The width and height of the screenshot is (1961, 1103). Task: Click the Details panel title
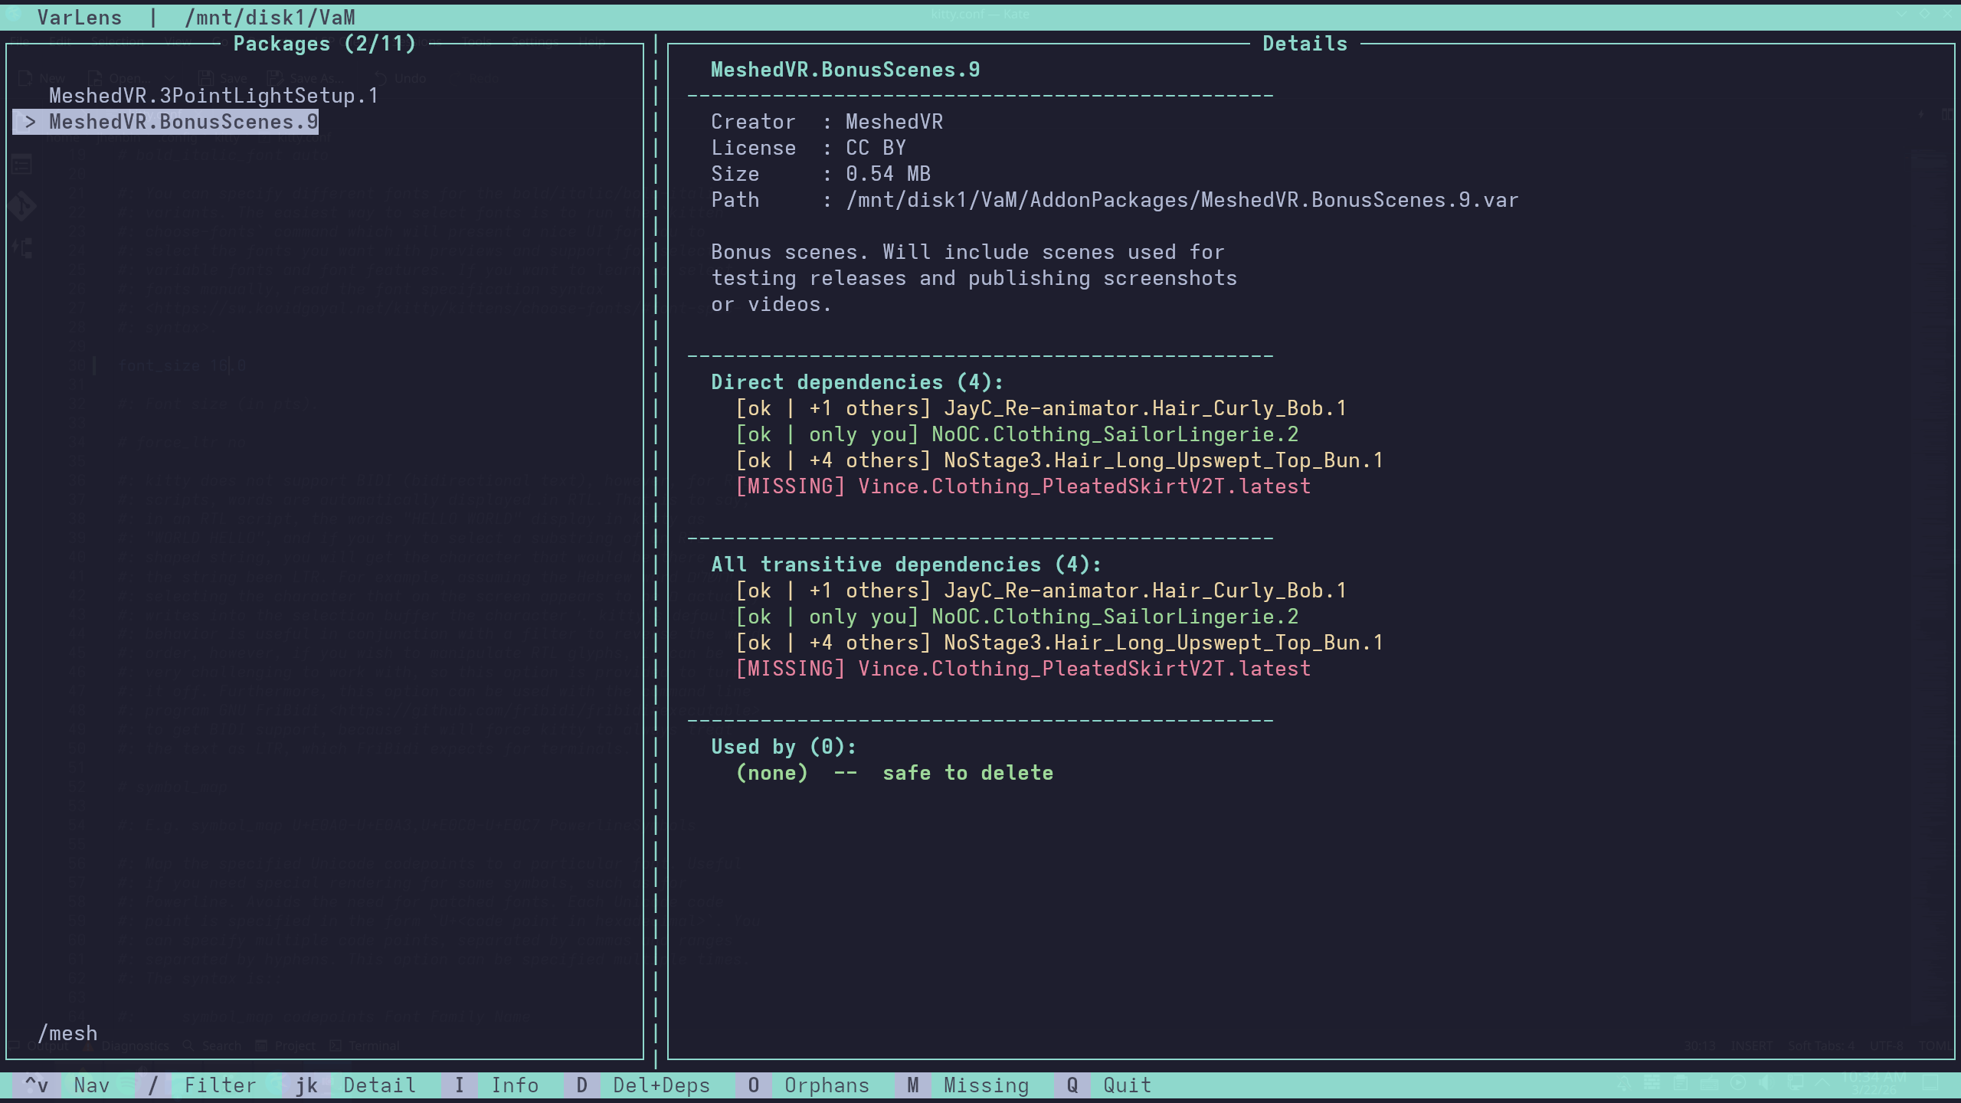click(1305, 44)
